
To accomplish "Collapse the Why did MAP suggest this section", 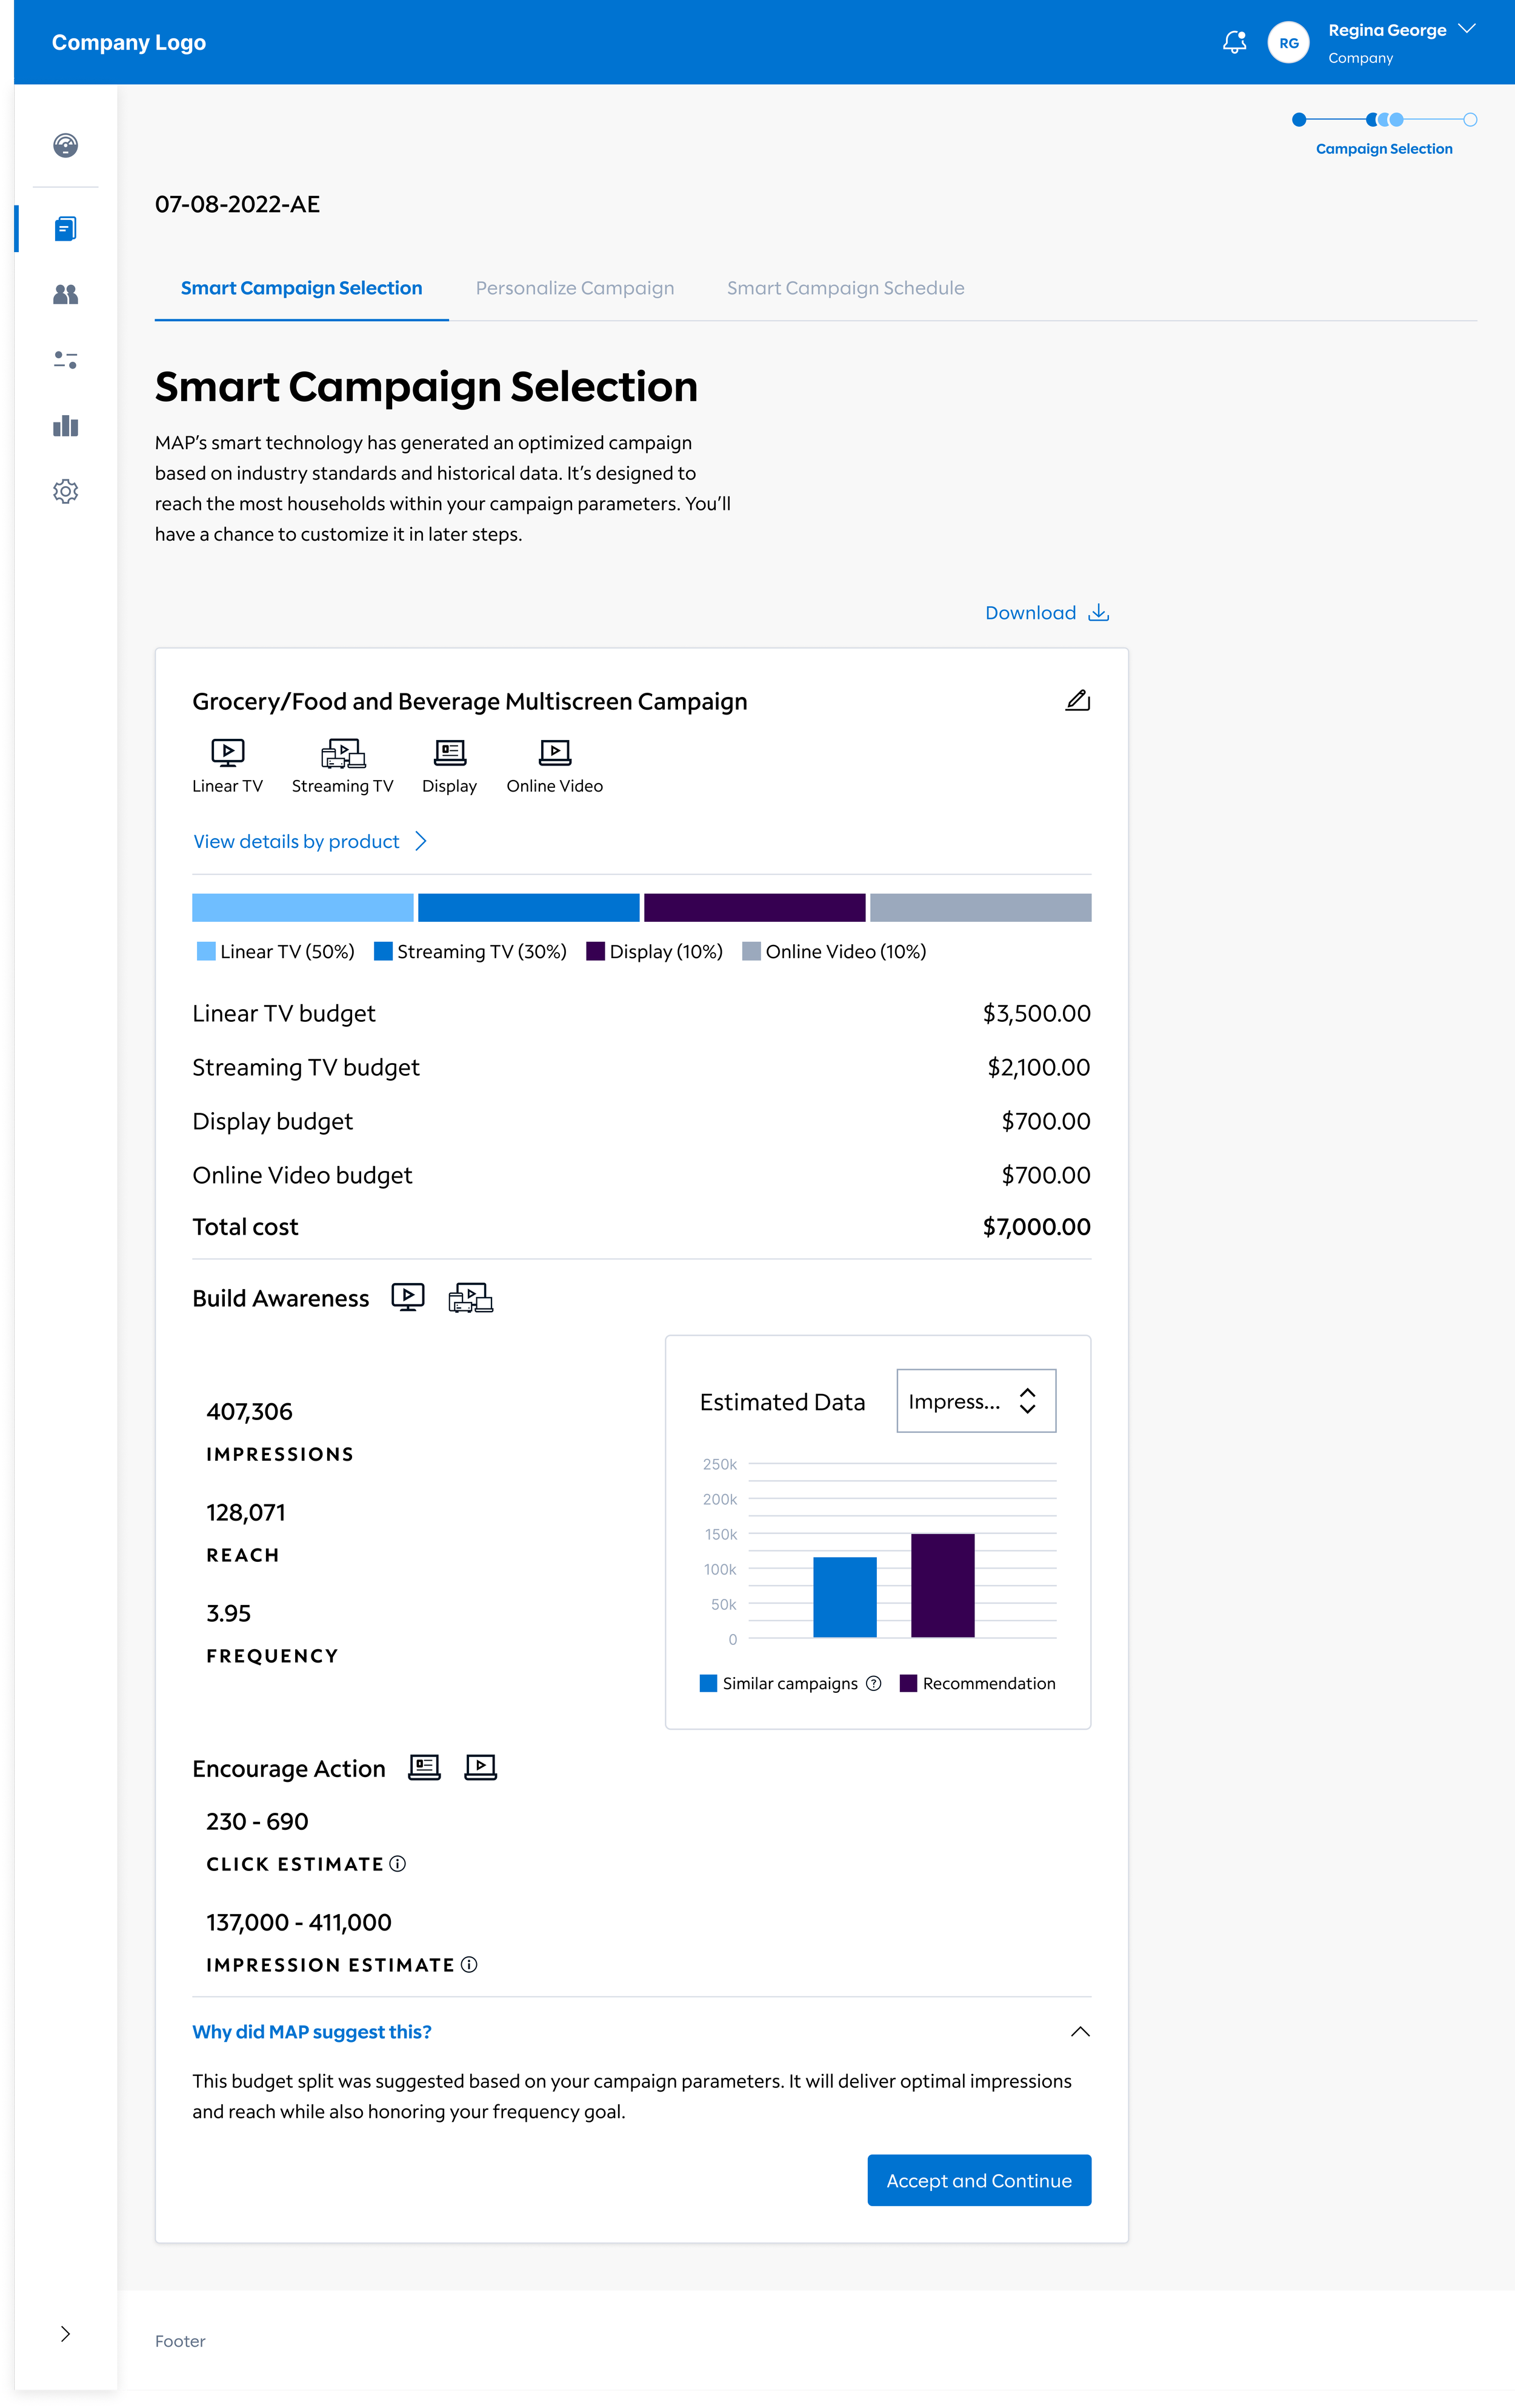I will coord(1080,2031).
